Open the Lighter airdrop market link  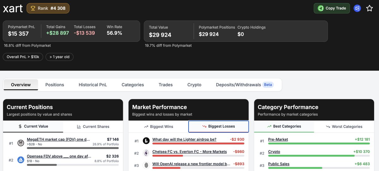click(184, 139)
